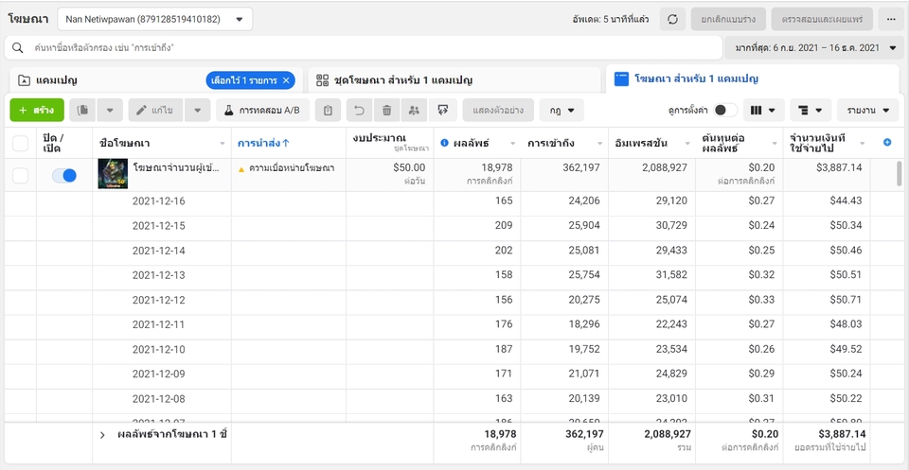Viewport: 909px width, 470px height.
Task: Switch to the Ad sets for 1 campaign tab
Action: pyautogui.click(x=454, y=80)
